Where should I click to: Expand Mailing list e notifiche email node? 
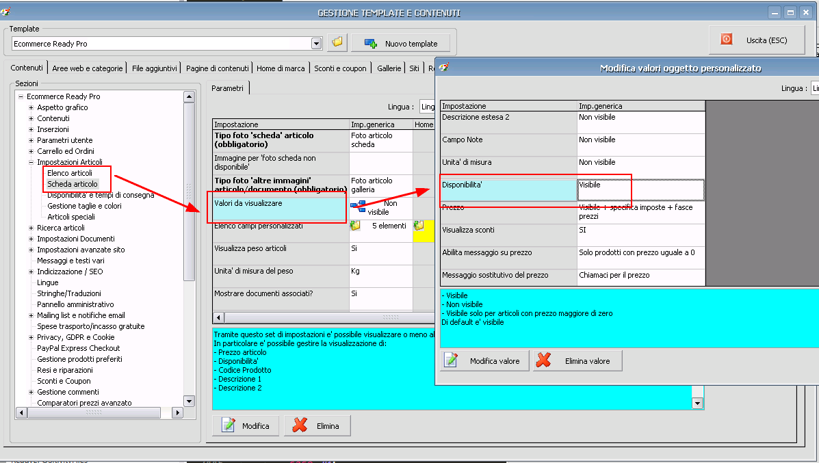[31, 316]
